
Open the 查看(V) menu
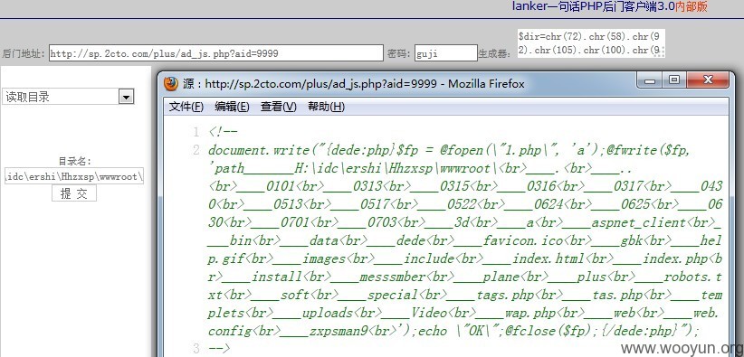click(x=278, y=107)
